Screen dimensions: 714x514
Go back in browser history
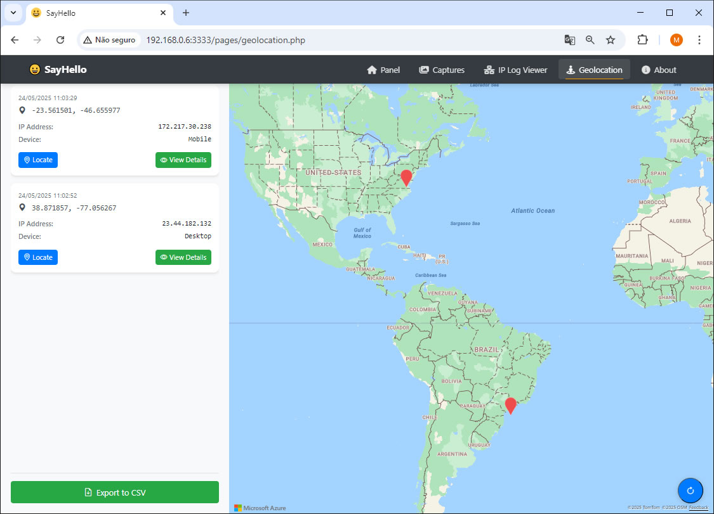[x=15, y=40]
